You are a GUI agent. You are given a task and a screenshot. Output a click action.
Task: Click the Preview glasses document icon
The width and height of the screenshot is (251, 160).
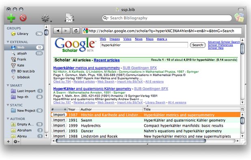[x=69, y=18]
